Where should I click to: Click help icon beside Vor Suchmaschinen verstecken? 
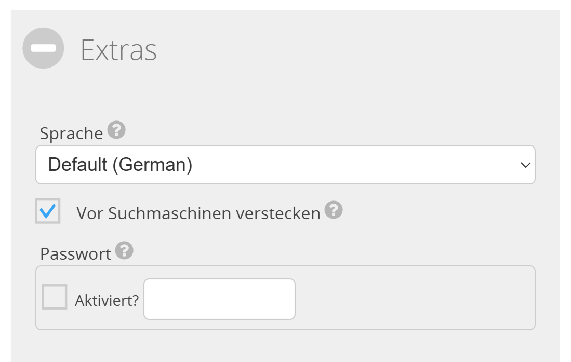pos(334,210)
